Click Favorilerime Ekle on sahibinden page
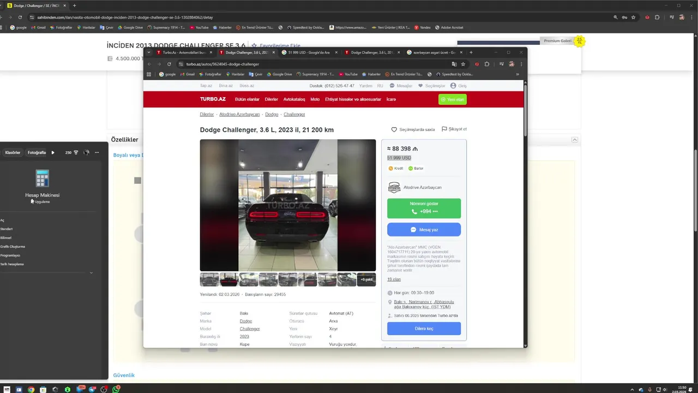698x393 pixels. tap(276, 46)
